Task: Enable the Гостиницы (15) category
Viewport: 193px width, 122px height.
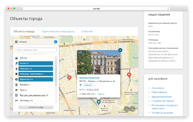Action: tap(26, 101)
